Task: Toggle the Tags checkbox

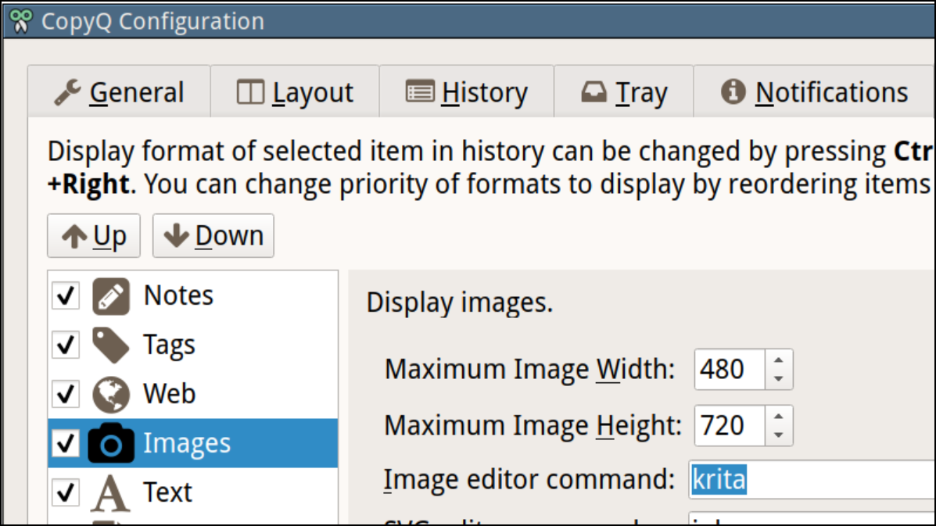Action: click(66, 345)
